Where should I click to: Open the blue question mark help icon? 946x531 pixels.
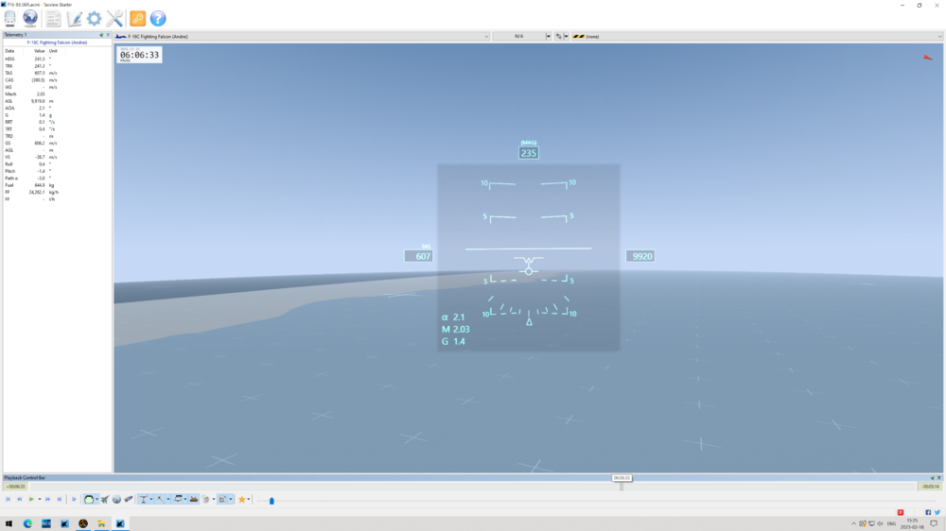[158, 19]
